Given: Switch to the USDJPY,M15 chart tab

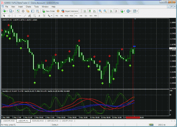Looking at the screenshot, I should tap(67, 121).
